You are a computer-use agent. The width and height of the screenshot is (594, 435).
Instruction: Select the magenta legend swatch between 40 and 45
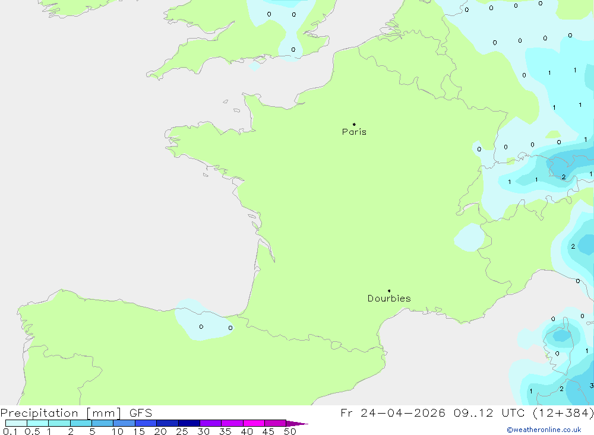[254, 423]
